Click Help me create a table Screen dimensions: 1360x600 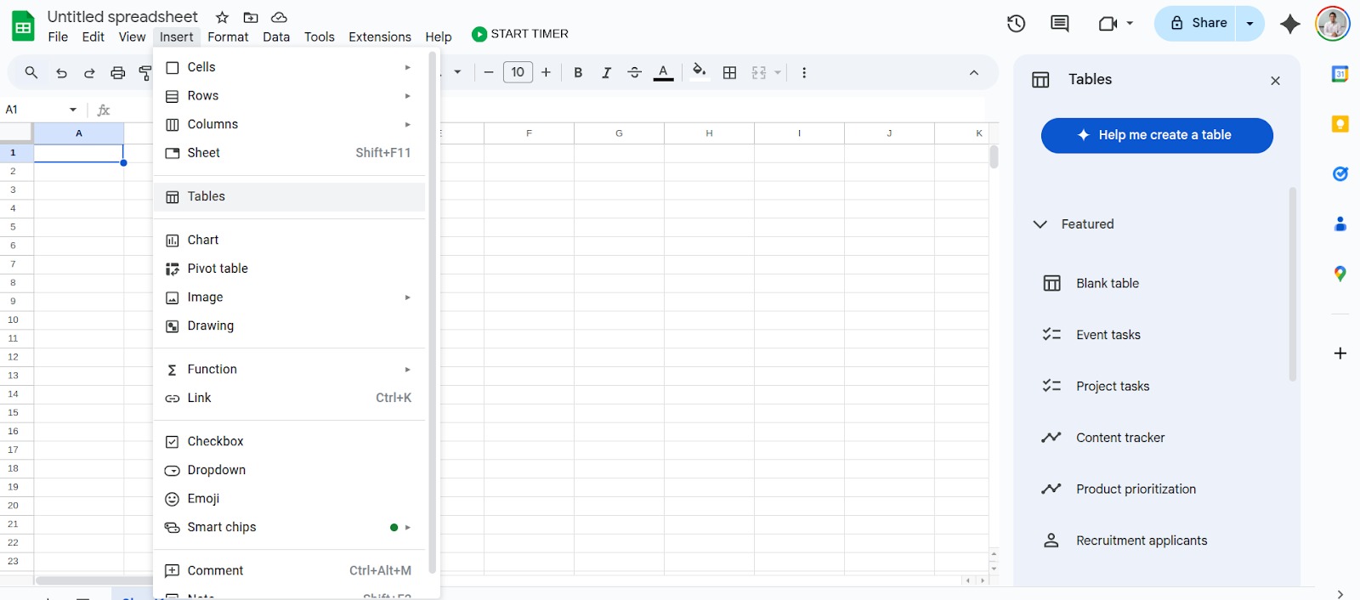click(1156, 135)
